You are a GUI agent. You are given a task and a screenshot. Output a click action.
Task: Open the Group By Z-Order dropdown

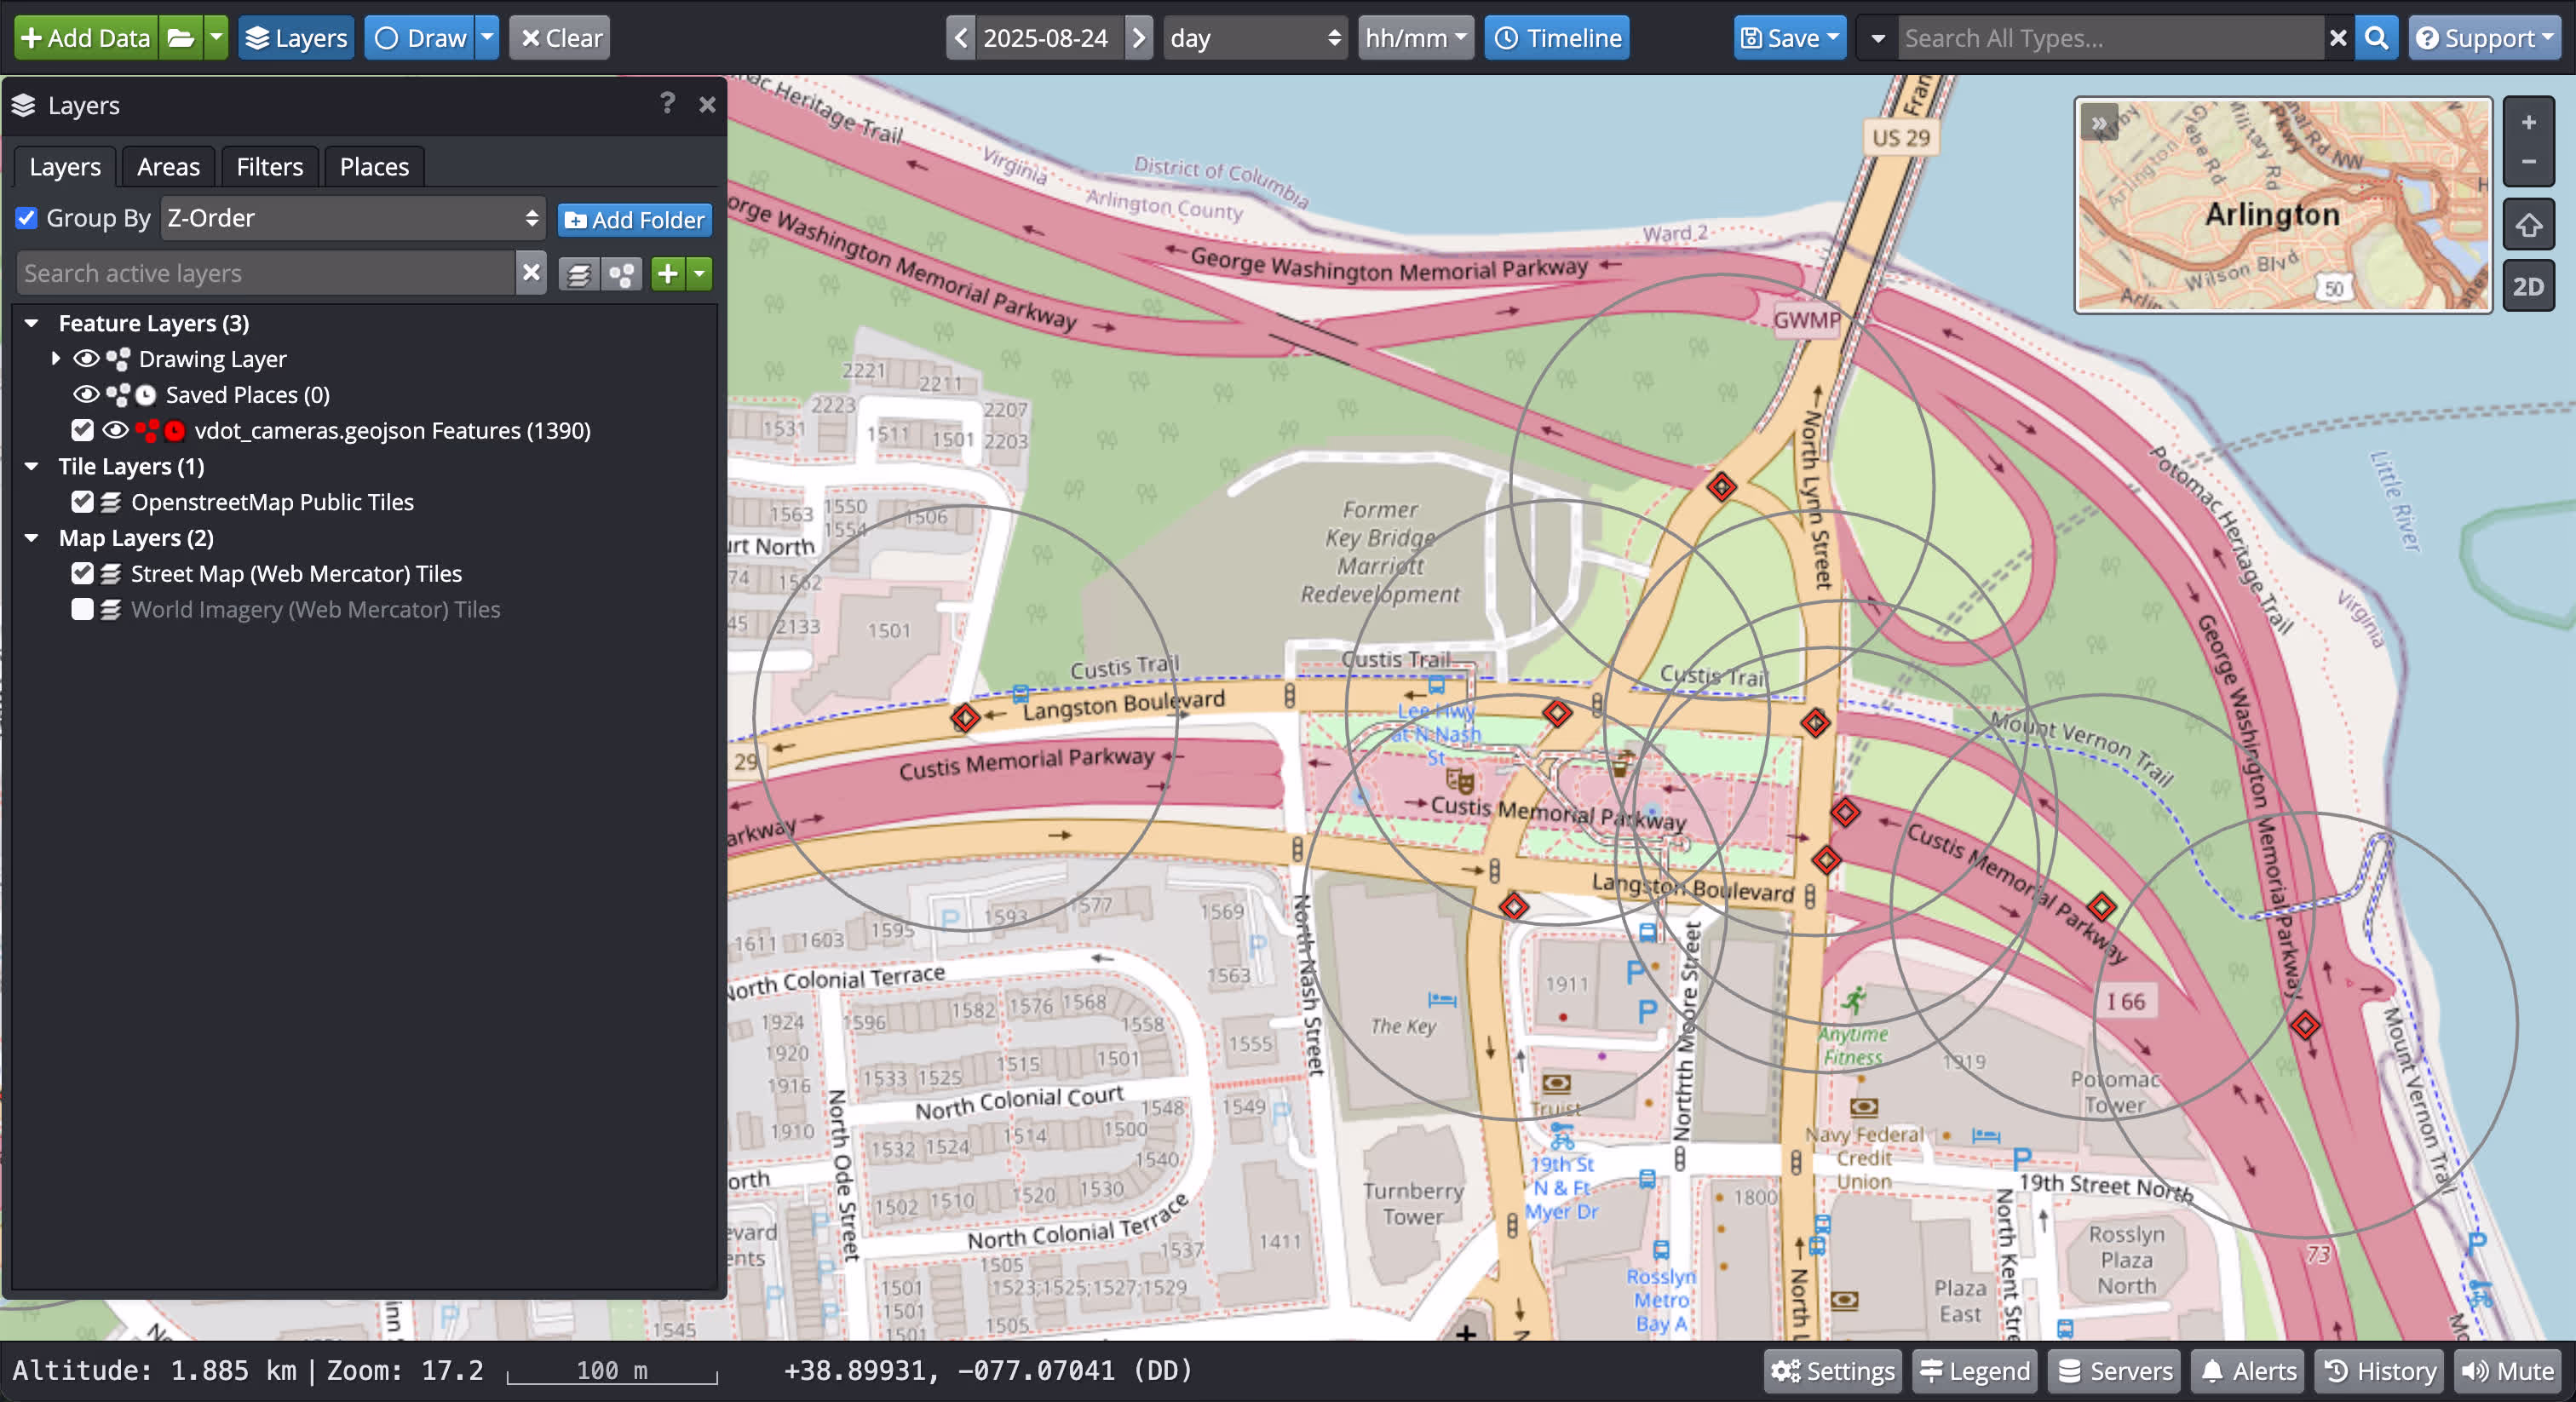pos(352,218)
